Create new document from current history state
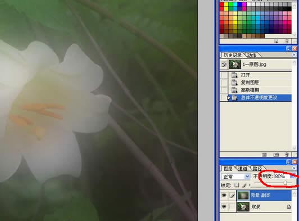Screen dimensions: 299x221 pyautogui.click(x=264, y=155)
